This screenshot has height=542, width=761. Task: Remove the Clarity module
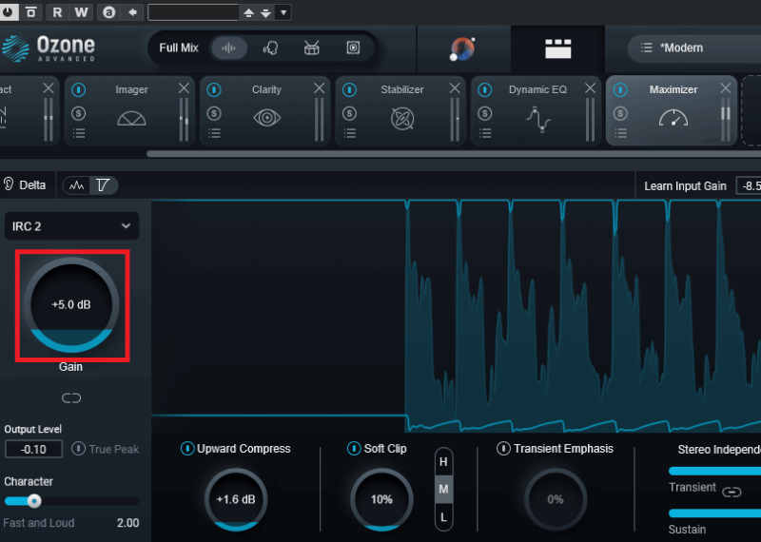(x=320, y=88)
